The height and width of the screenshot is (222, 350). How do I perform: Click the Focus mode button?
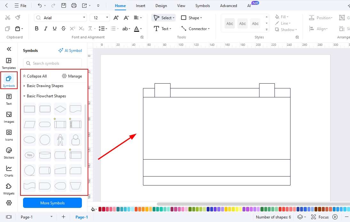coord(320,217)
